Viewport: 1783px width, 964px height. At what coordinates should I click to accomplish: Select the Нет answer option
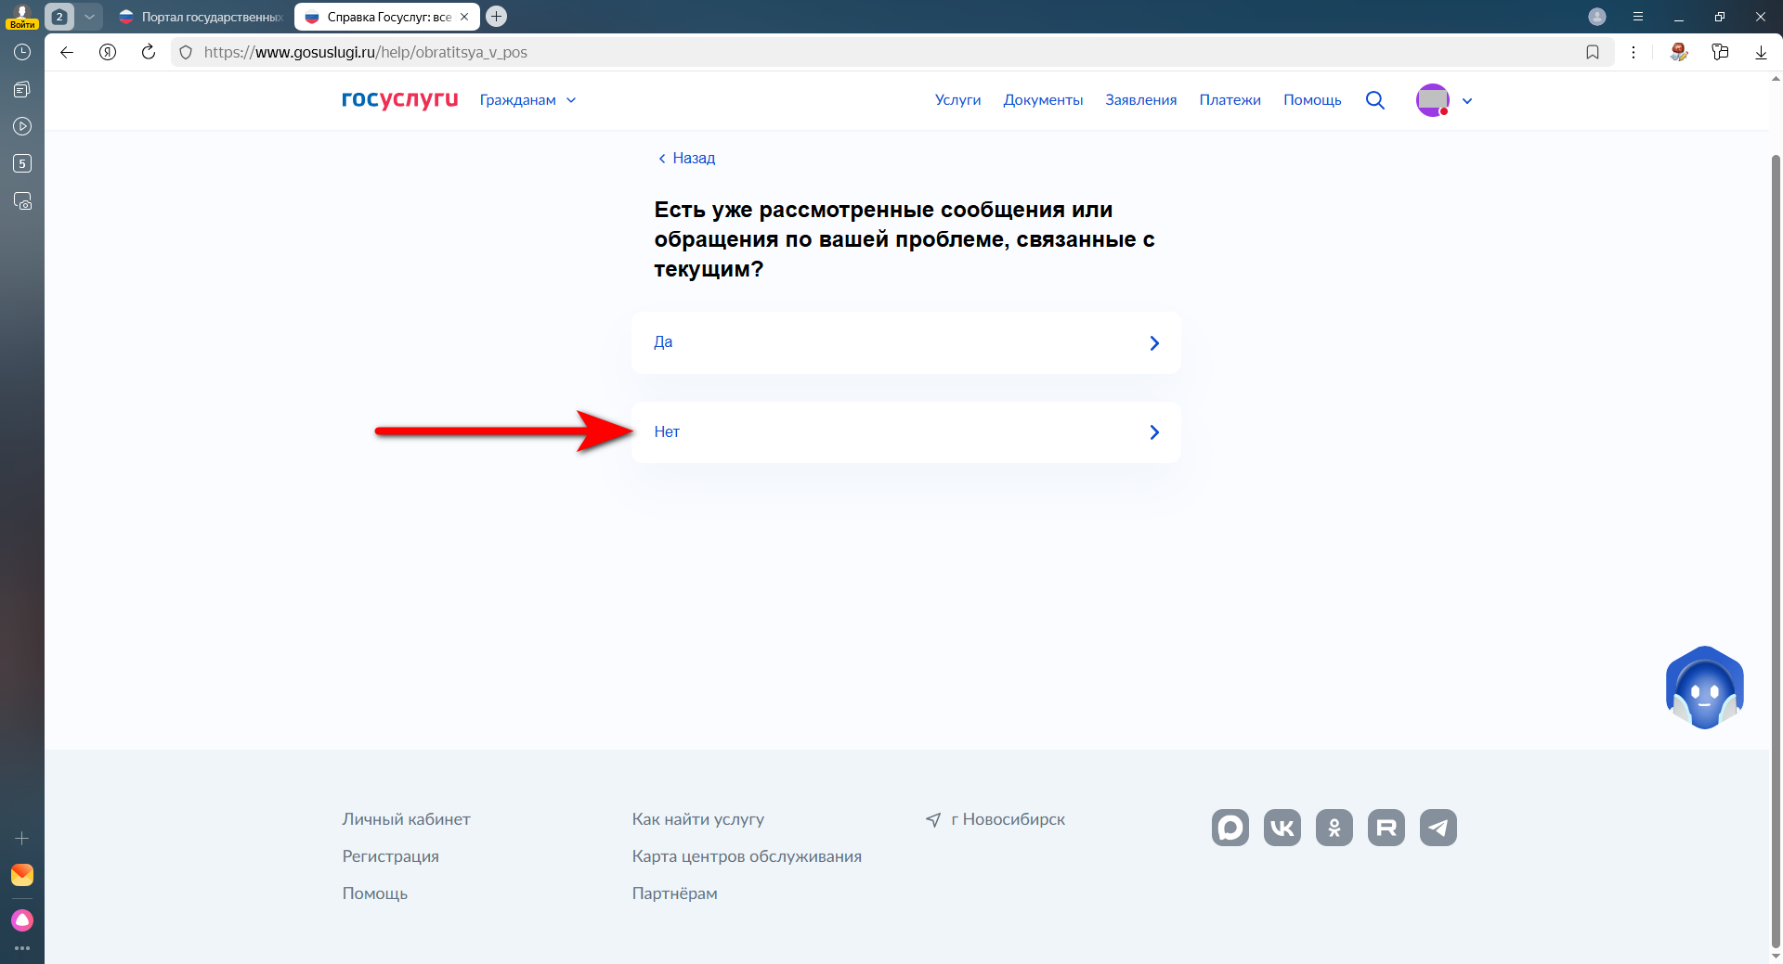tap(905, 432)
